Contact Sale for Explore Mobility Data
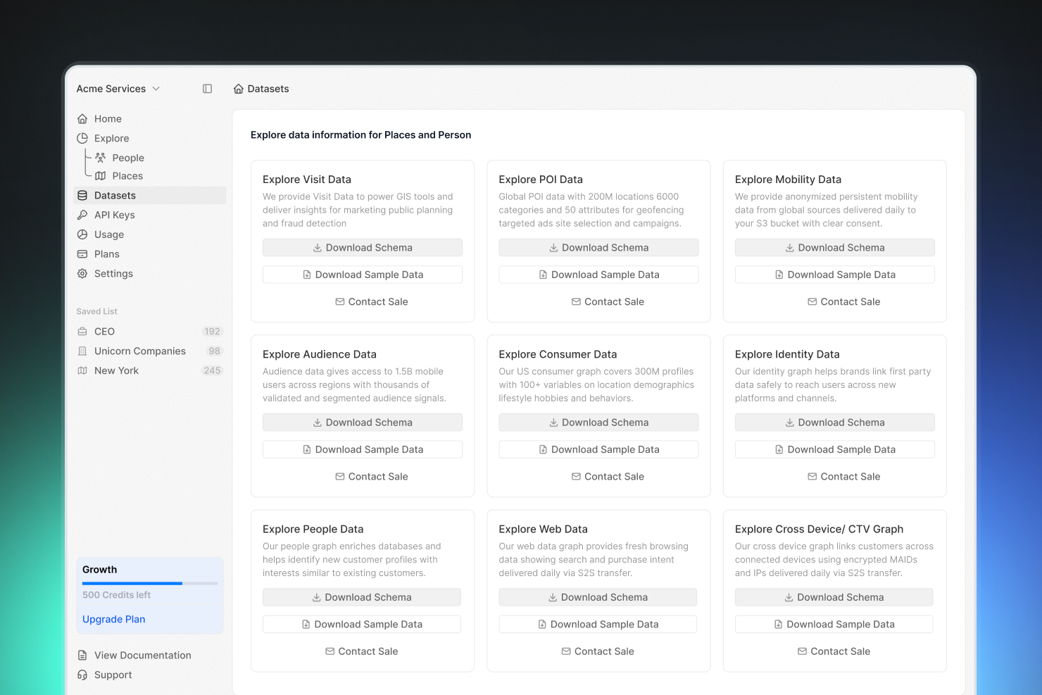This screenshot has height=695, width=1042. (844, 302)
